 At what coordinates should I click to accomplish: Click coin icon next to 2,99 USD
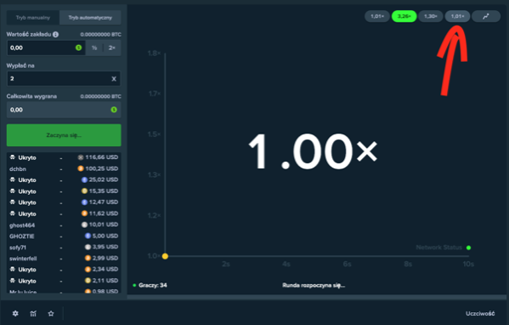[x=88, y=258]
